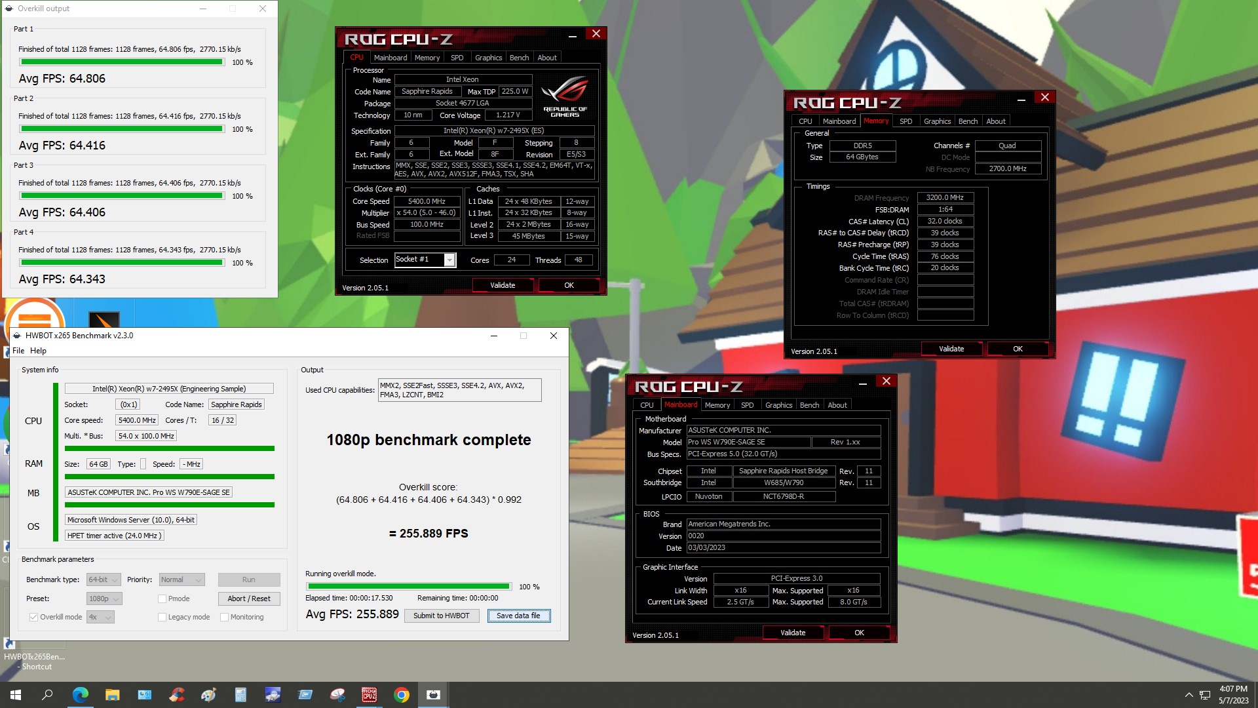Launch Google Chrome from taskbar
The width and height of the screenshot is (1258, 708).
click(402, 695)
